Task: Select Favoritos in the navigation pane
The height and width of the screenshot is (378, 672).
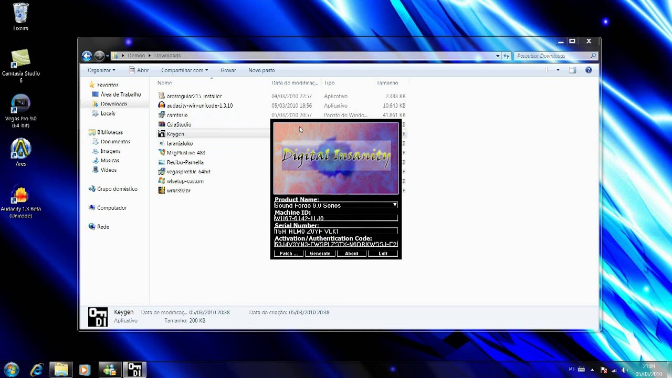Action: click(108, 85)
